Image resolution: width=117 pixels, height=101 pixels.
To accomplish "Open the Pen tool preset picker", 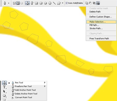I will (x=5, y=3).
